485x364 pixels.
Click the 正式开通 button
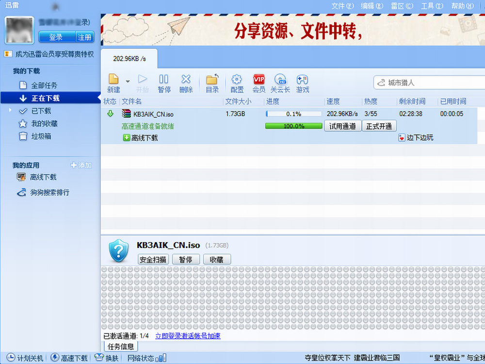tap(379, 126)
